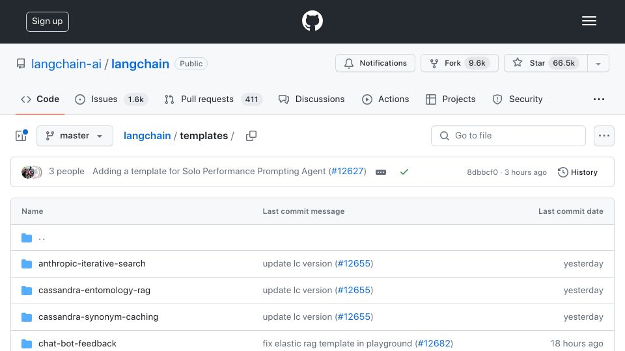Screen dimensions: 625x351
Task: Open commit 8dbbcf0 hash link
Action: click(482, 172)
